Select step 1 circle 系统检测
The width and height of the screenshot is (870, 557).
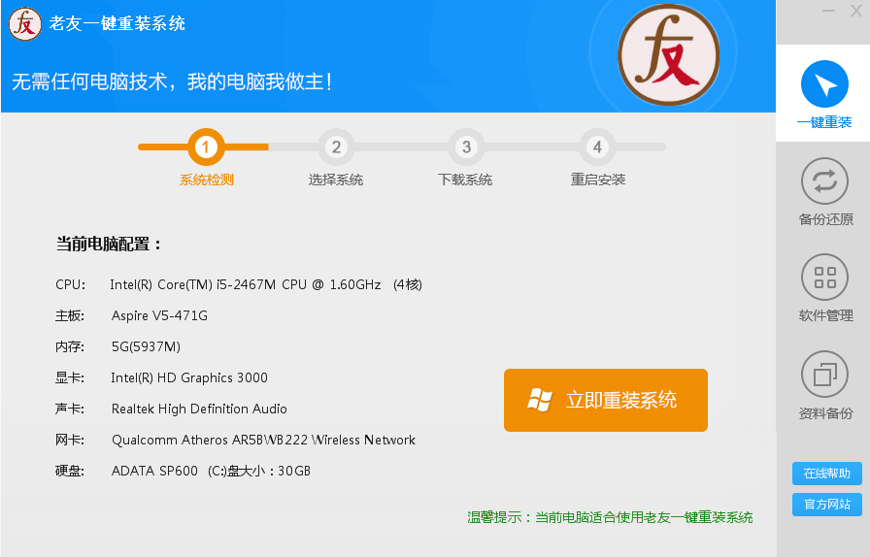pos(206,147)
